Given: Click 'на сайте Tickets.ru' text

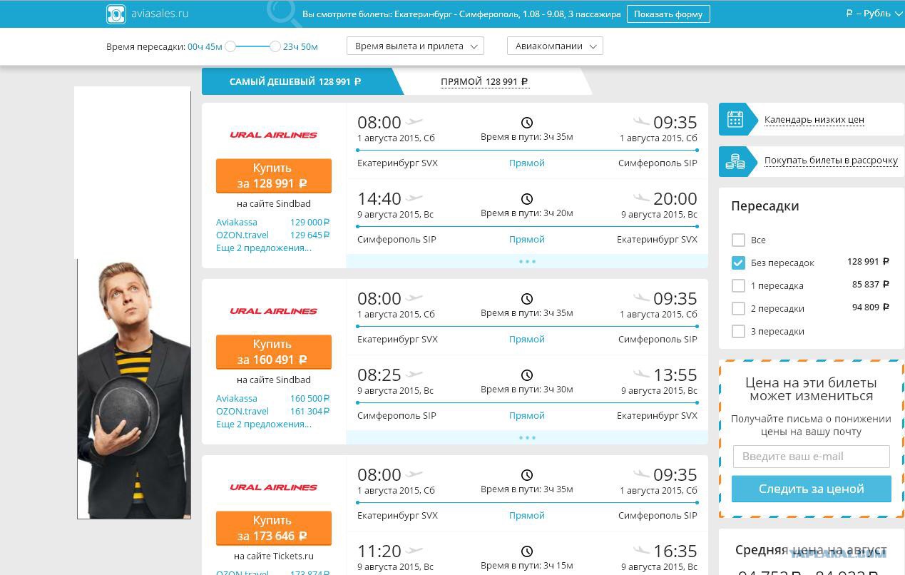Looking at the screenshot, I should tap(274, 556).
